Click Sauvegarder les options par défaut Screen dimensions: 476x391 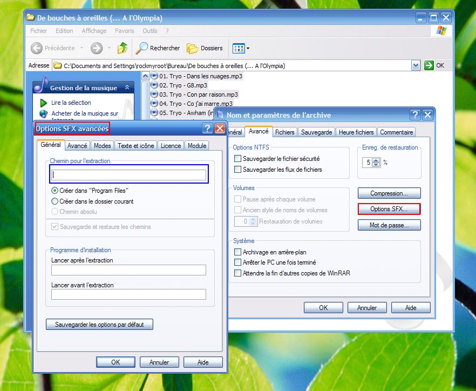[100, 325]
